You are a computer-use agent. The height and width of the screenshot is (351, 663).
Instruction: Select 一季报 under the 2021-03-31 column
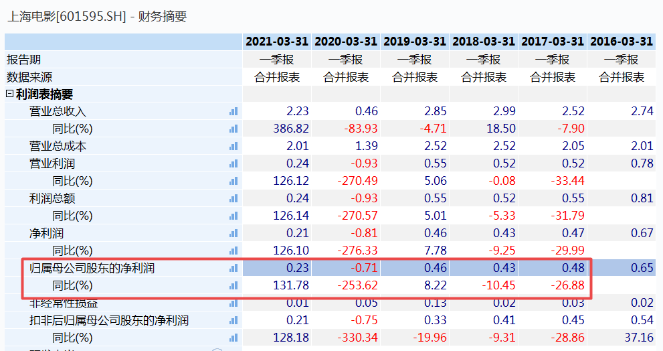click(277, 59)
